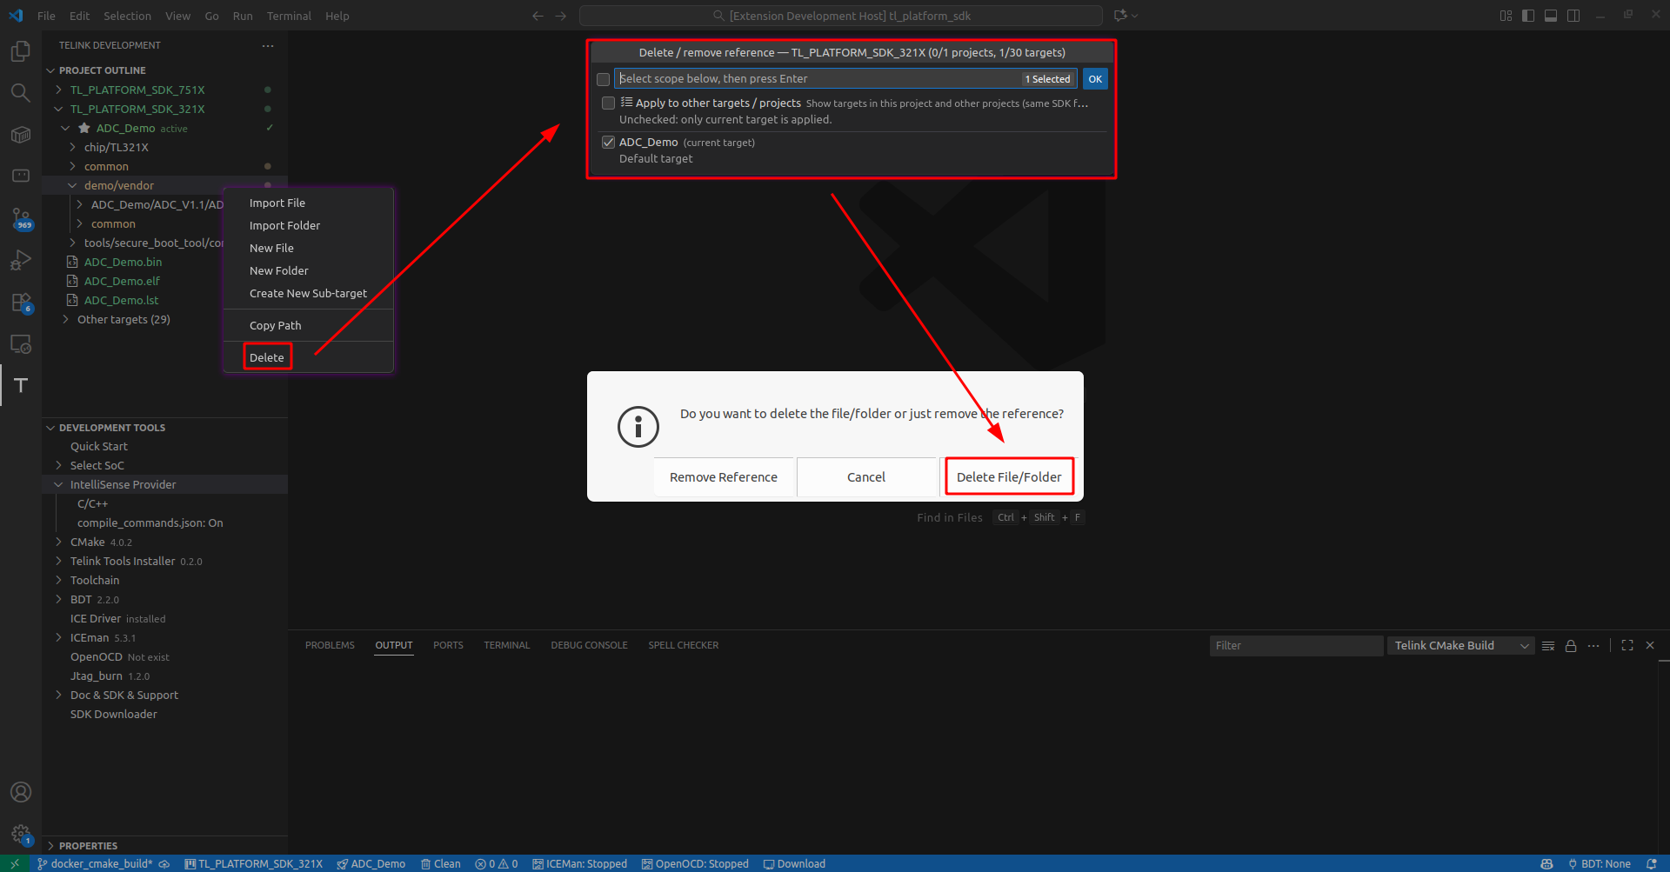Image resolution: width=1670 pixels, height=872 pixels.
Task: Click the errors and warnings counter
Action: (x=497, y=863)
